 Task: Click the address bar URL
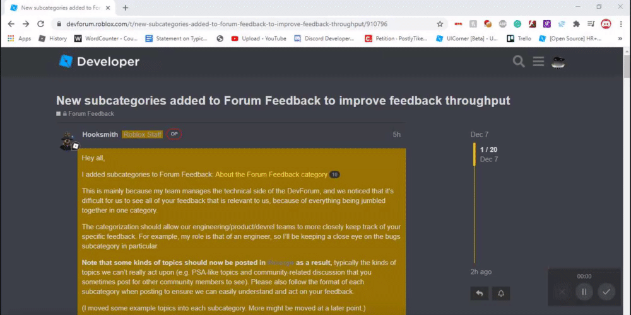pyautogui.click(x=227, y=24)
